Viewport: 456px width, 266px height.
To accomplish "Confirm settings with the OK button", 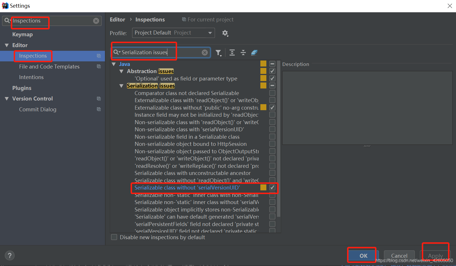I will click(x=363, y=256).
